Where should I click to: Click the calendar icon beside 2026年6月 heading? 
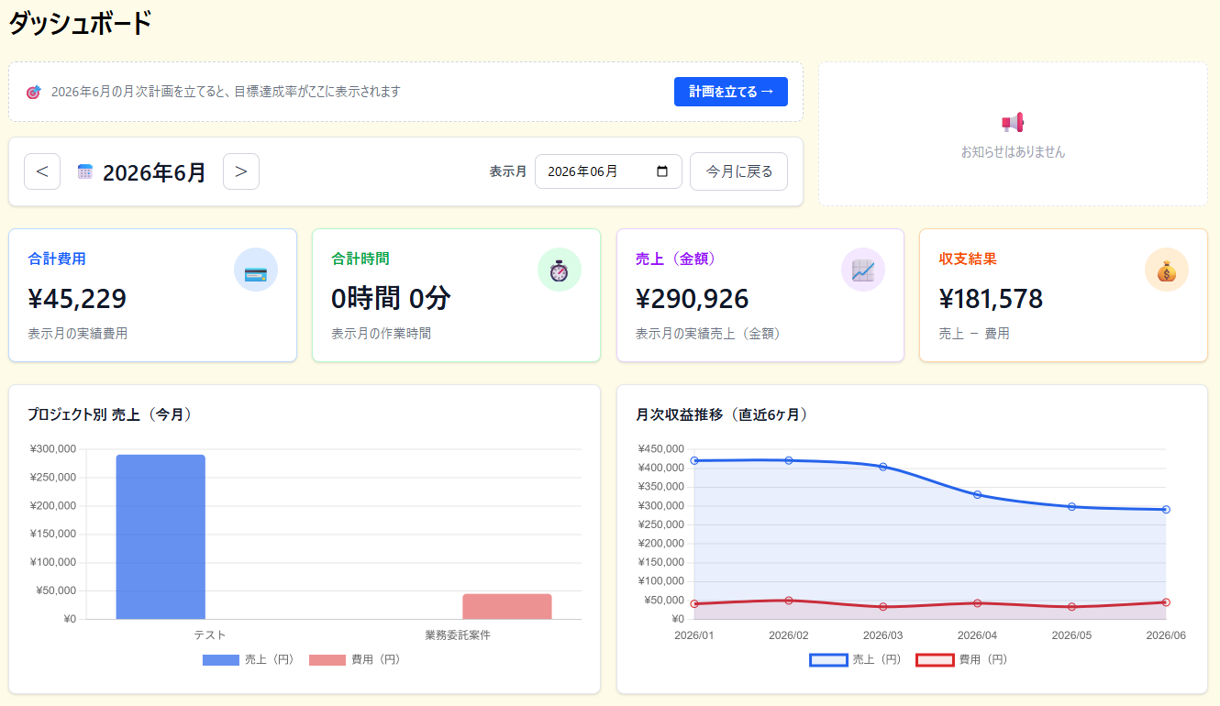[85, 171]
